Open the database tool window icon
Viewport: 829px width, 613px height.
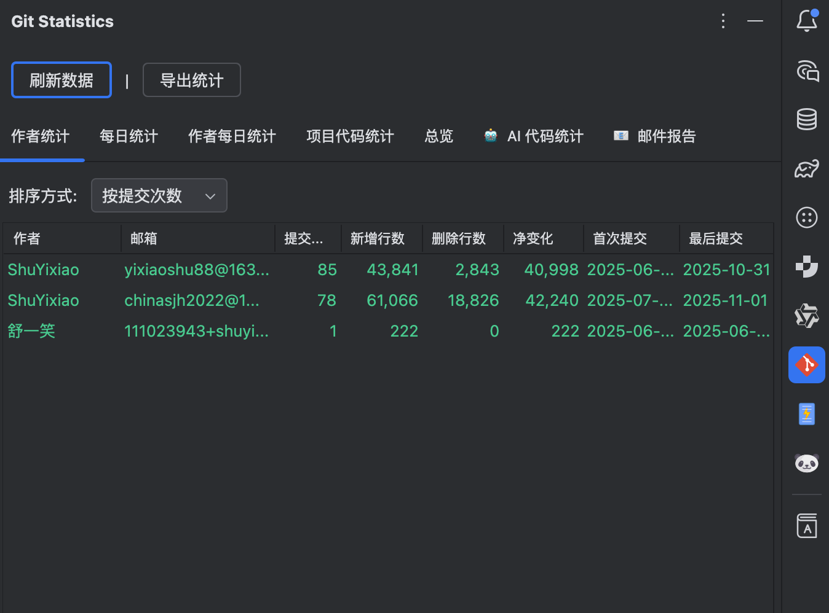tap(806, 119)
